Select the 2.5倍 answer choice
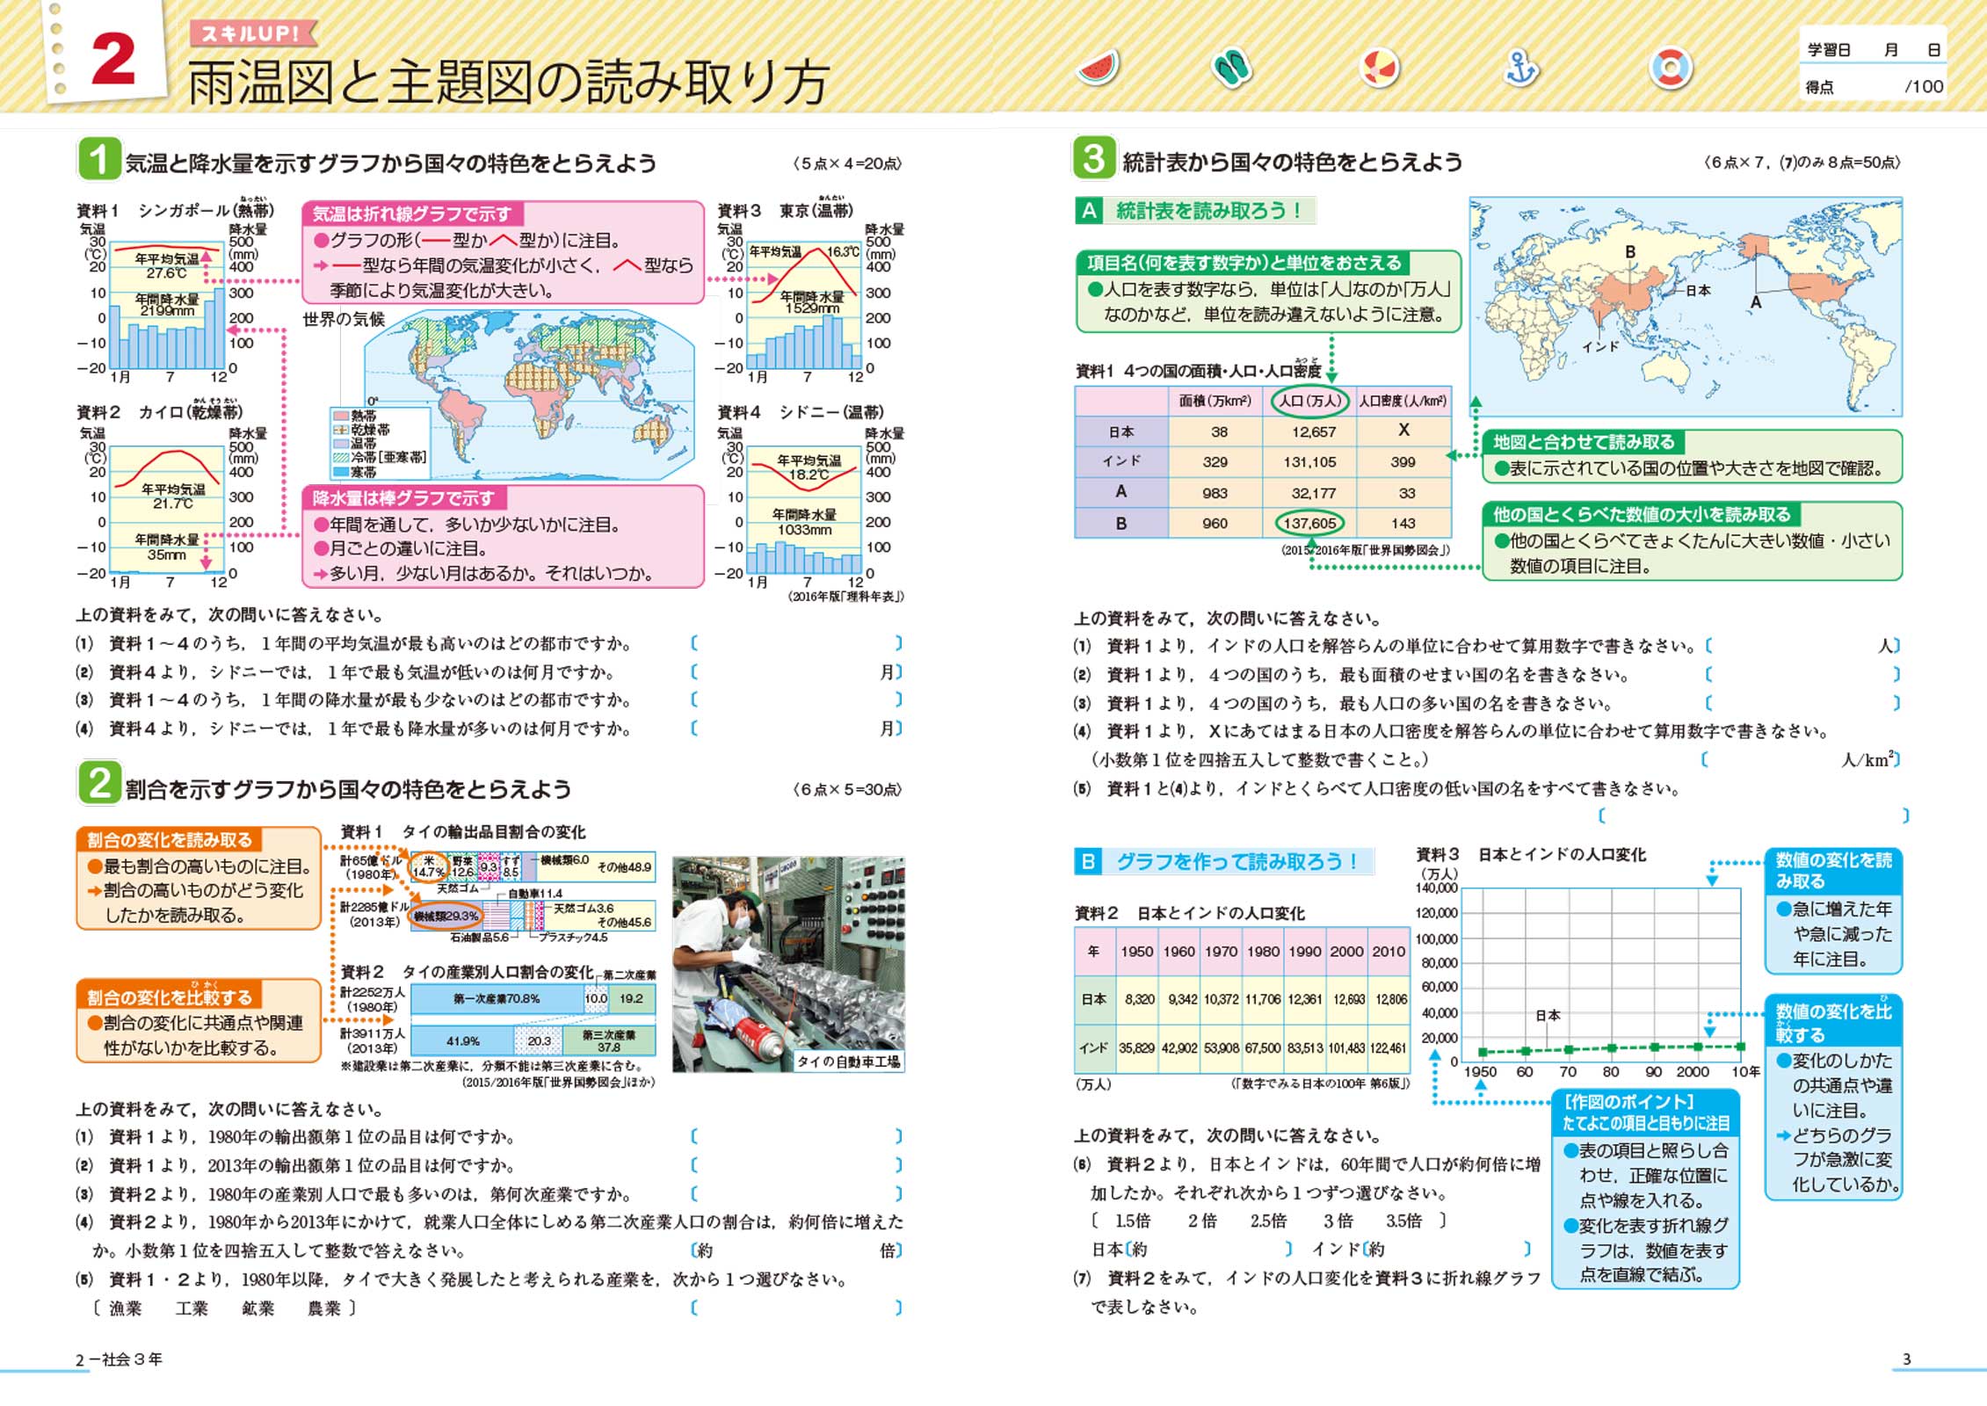 tap(1268, 1221)
